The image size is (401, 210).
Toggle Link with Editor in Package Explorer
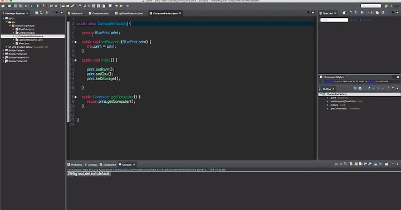(x=41, y=13)
